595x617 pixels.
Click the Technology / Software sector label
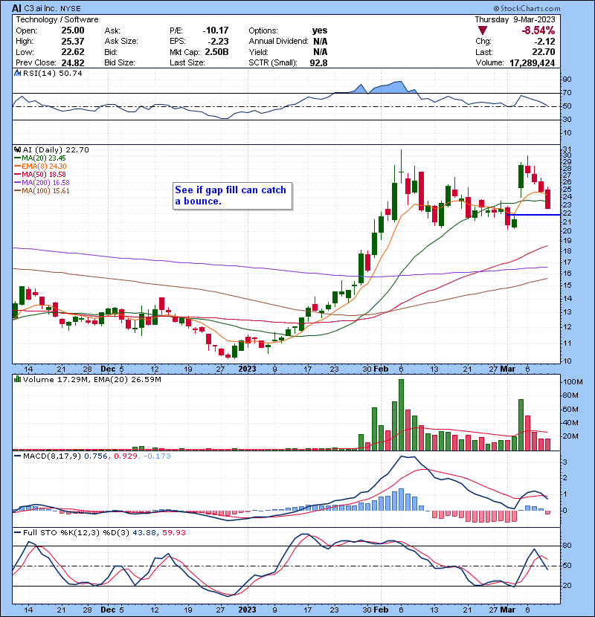(57, 19)
